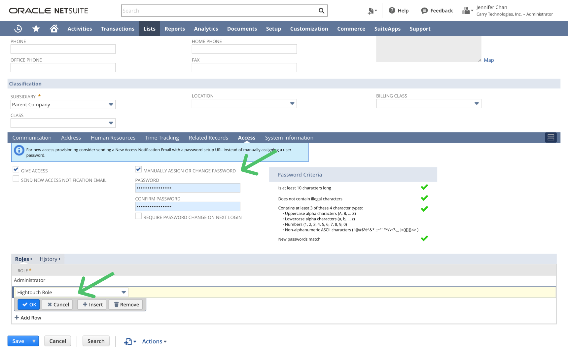Click the Remove row button

click(126, 304)
